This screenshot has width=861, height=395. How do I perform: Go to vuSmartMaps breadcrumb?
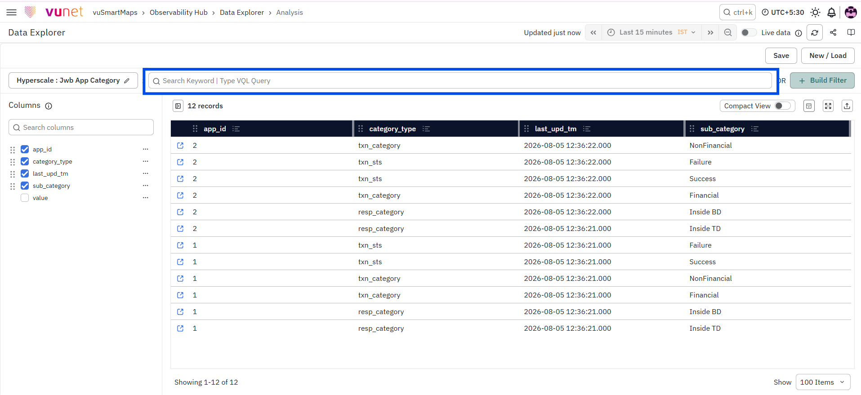[x=115, y=13]
